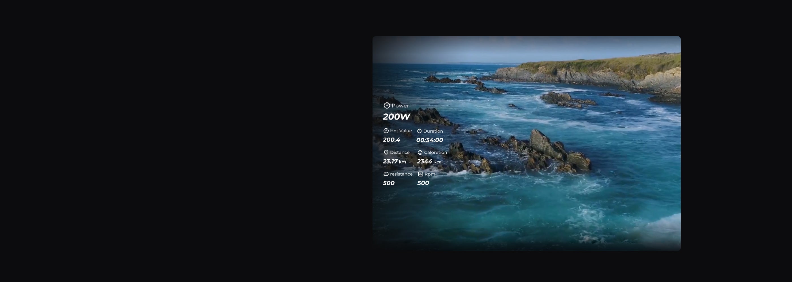Select the 500 value under resistance
The width and height of the screenshot is (792, 282).
(x=389, y=183)
